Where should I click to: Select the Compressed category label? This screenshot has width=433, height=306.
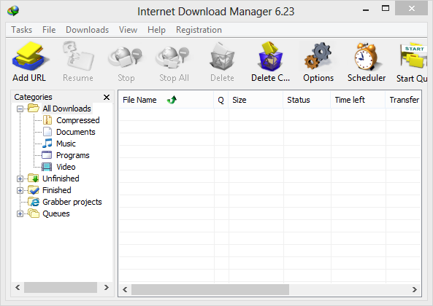tap(78, 120)
